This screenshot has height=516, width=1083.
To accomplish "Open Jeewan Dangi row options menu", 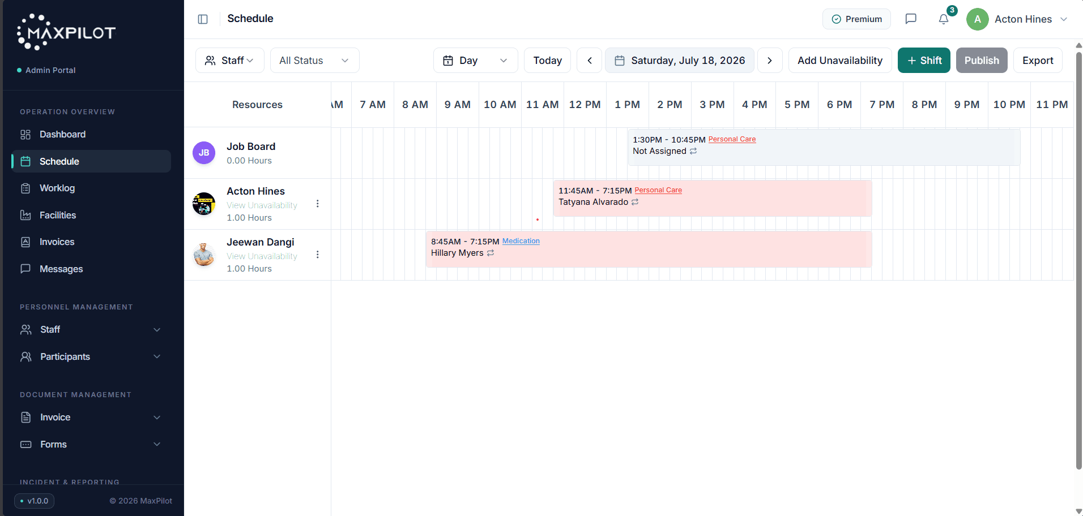I will [317, 255].
